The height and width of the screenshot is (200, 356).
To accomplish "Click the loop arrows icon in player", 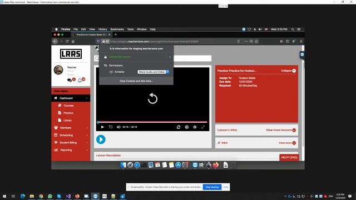I will tap(179, 127).
